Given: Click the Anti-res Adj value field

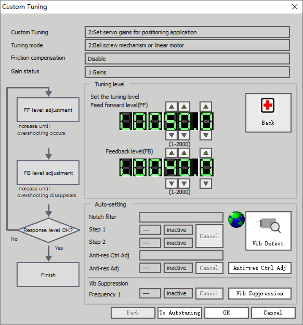Looking at the screenshot, I should [x=150, y=268].
